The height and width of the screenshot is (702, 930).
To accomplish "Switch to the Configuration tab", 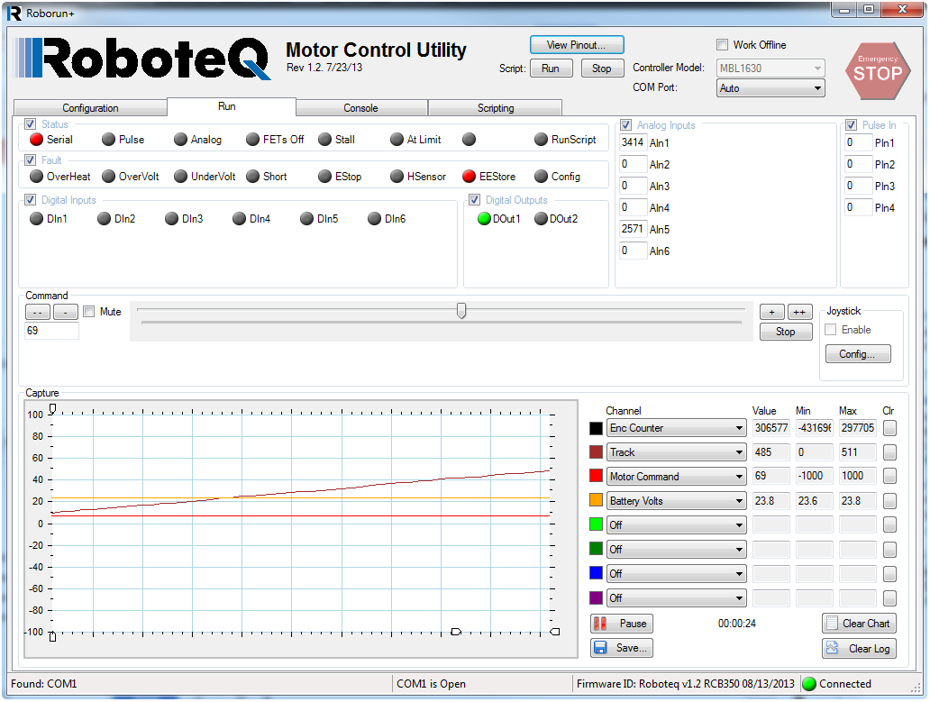I will point(90,108).
